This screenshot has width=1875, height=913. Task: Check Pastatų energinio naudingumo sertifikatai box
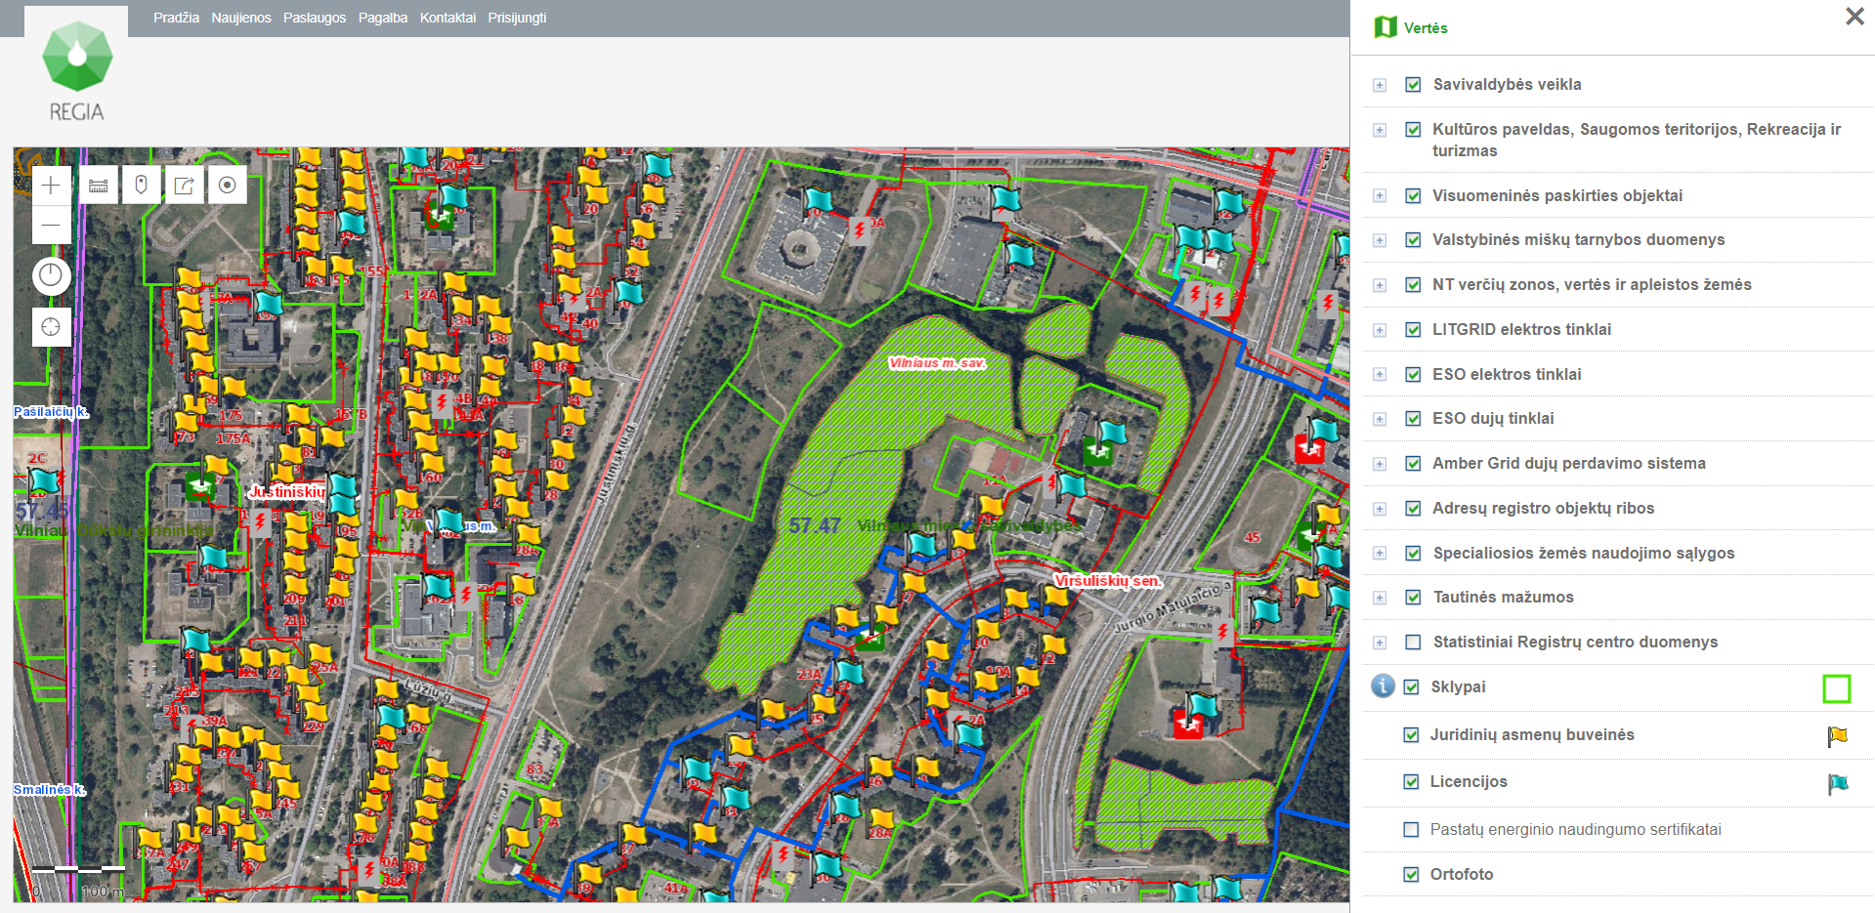coord(1411,830)
